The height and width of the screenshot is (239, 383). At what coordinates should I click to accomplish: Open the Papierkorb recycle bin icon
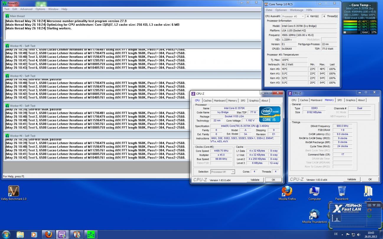(x=342, y=193)
